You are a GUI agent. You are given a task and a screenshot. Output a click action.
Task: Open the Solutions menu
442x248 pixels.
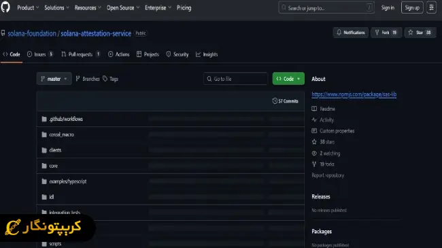tap(56, 8)
